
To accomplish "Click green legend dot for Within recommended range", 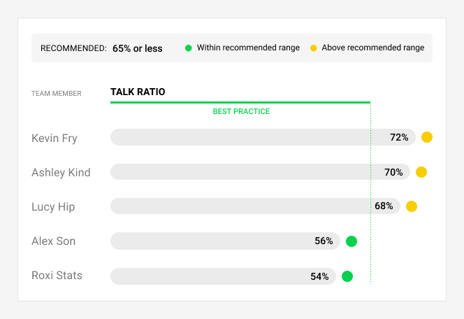I will [189, 48].
